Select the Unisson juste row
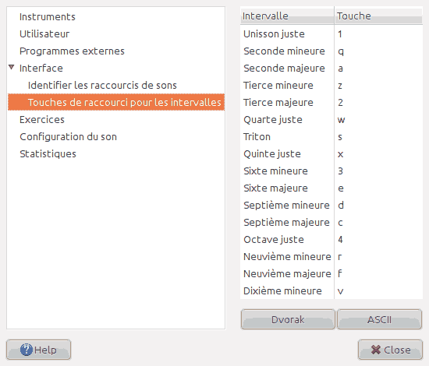This screenshot has height=366, width=429. pos(331,34)
